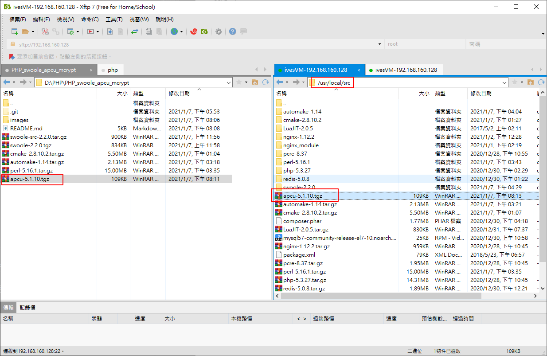Open the 工具(T) menu

[x=114, y=20]
